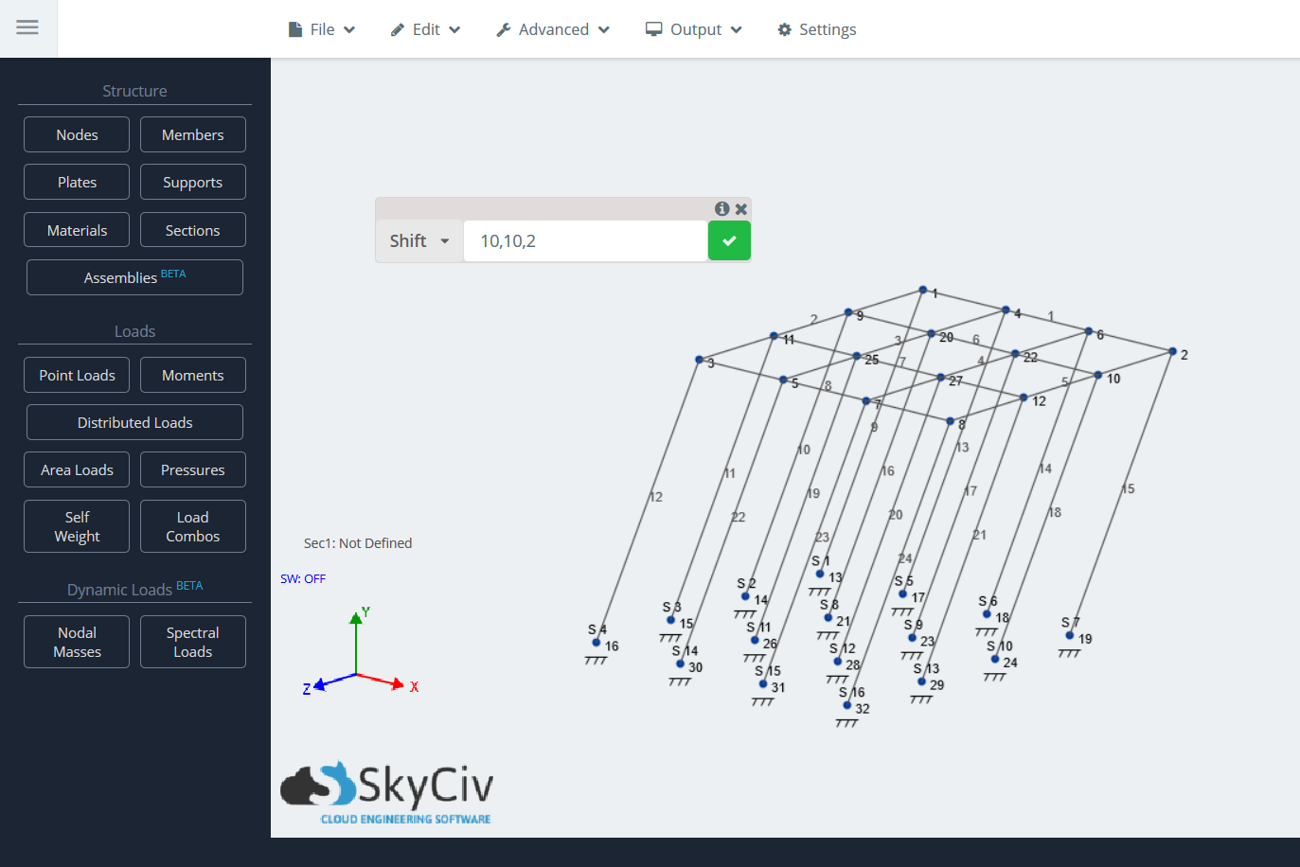The image size is (1300, 867).
Task: Open Point Loads panel
Action: tap(77, 375)
